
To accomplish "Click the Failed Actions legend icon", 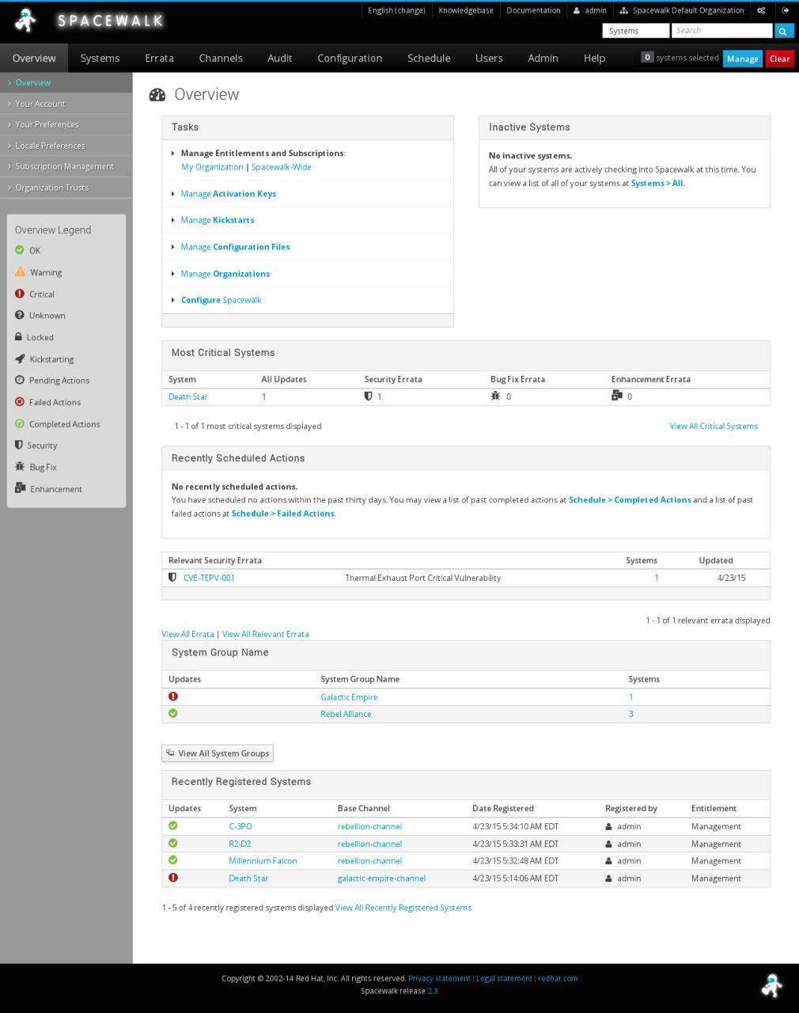I will pyautogui.click(x=20, y=402).
